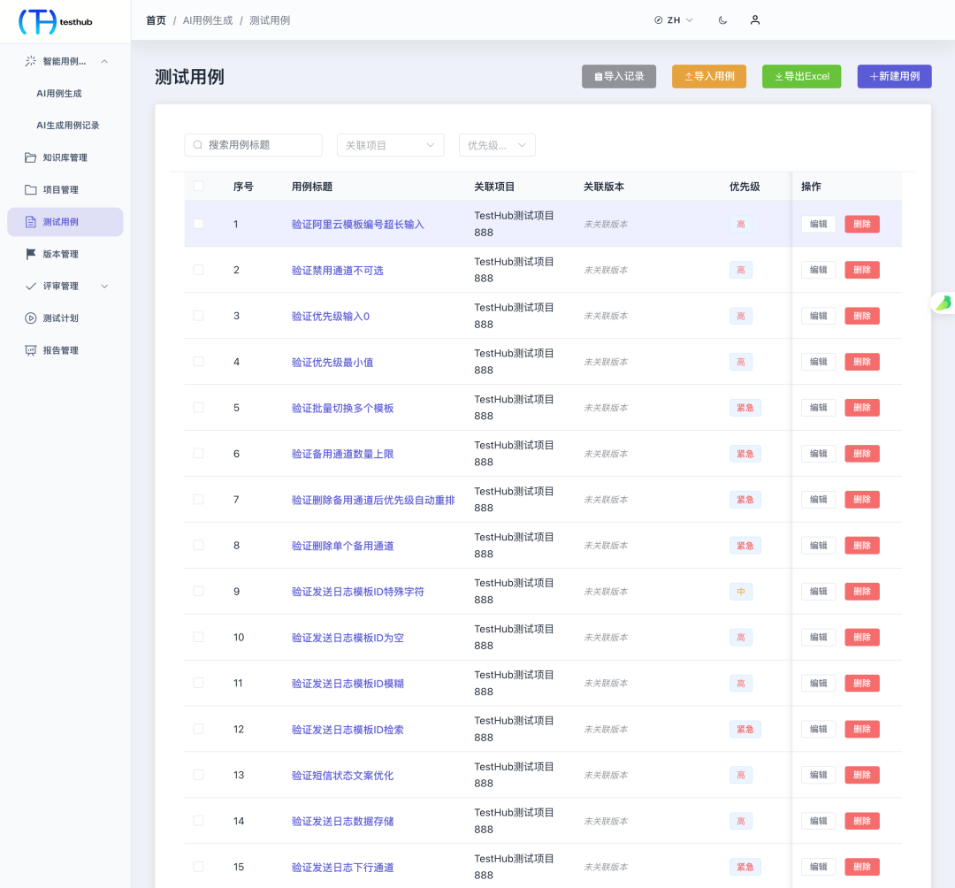Screen dimensions: 955x888
Task: Click the search magnifier icon
Action: click(197, 145)
